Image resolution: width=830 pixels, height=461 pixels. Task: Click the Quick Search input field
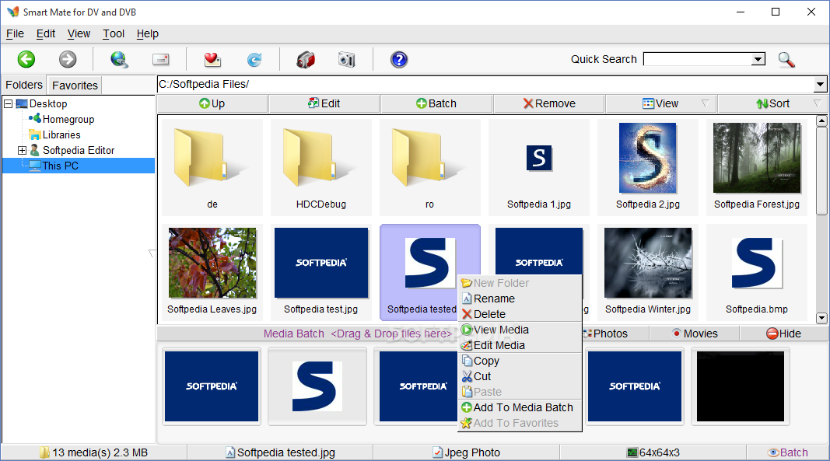pyautogui.click(x=698, y=59)
